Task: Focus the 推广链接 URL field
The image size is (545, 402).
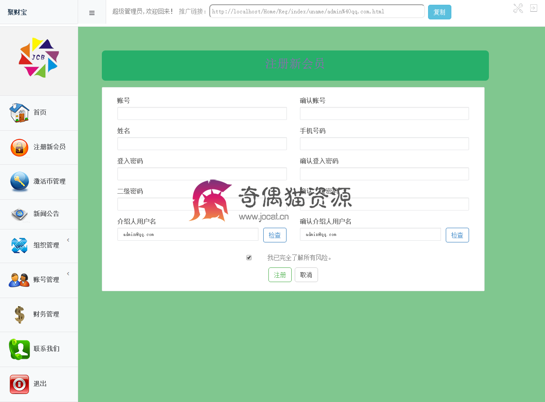Action: tap(317, 12)
